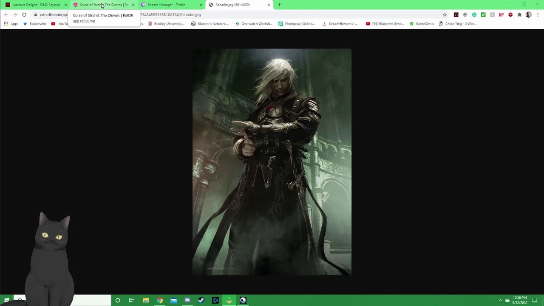Viewport: 544px width, 306px height.
Task: Open the highlighted yellow-icon app on taskbar
Action: tap(229, 300)
